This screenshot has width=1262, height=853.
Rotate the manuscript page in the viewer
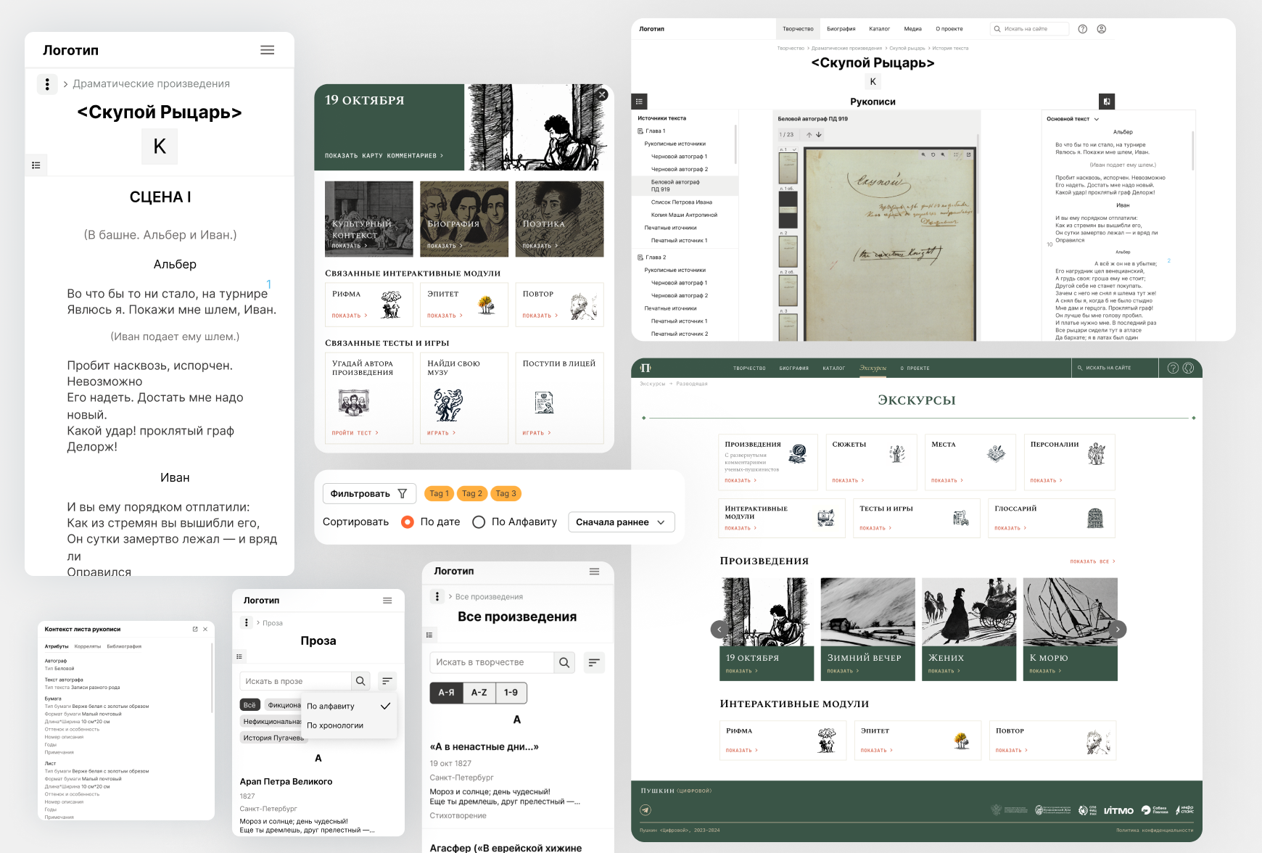(933, 155)
